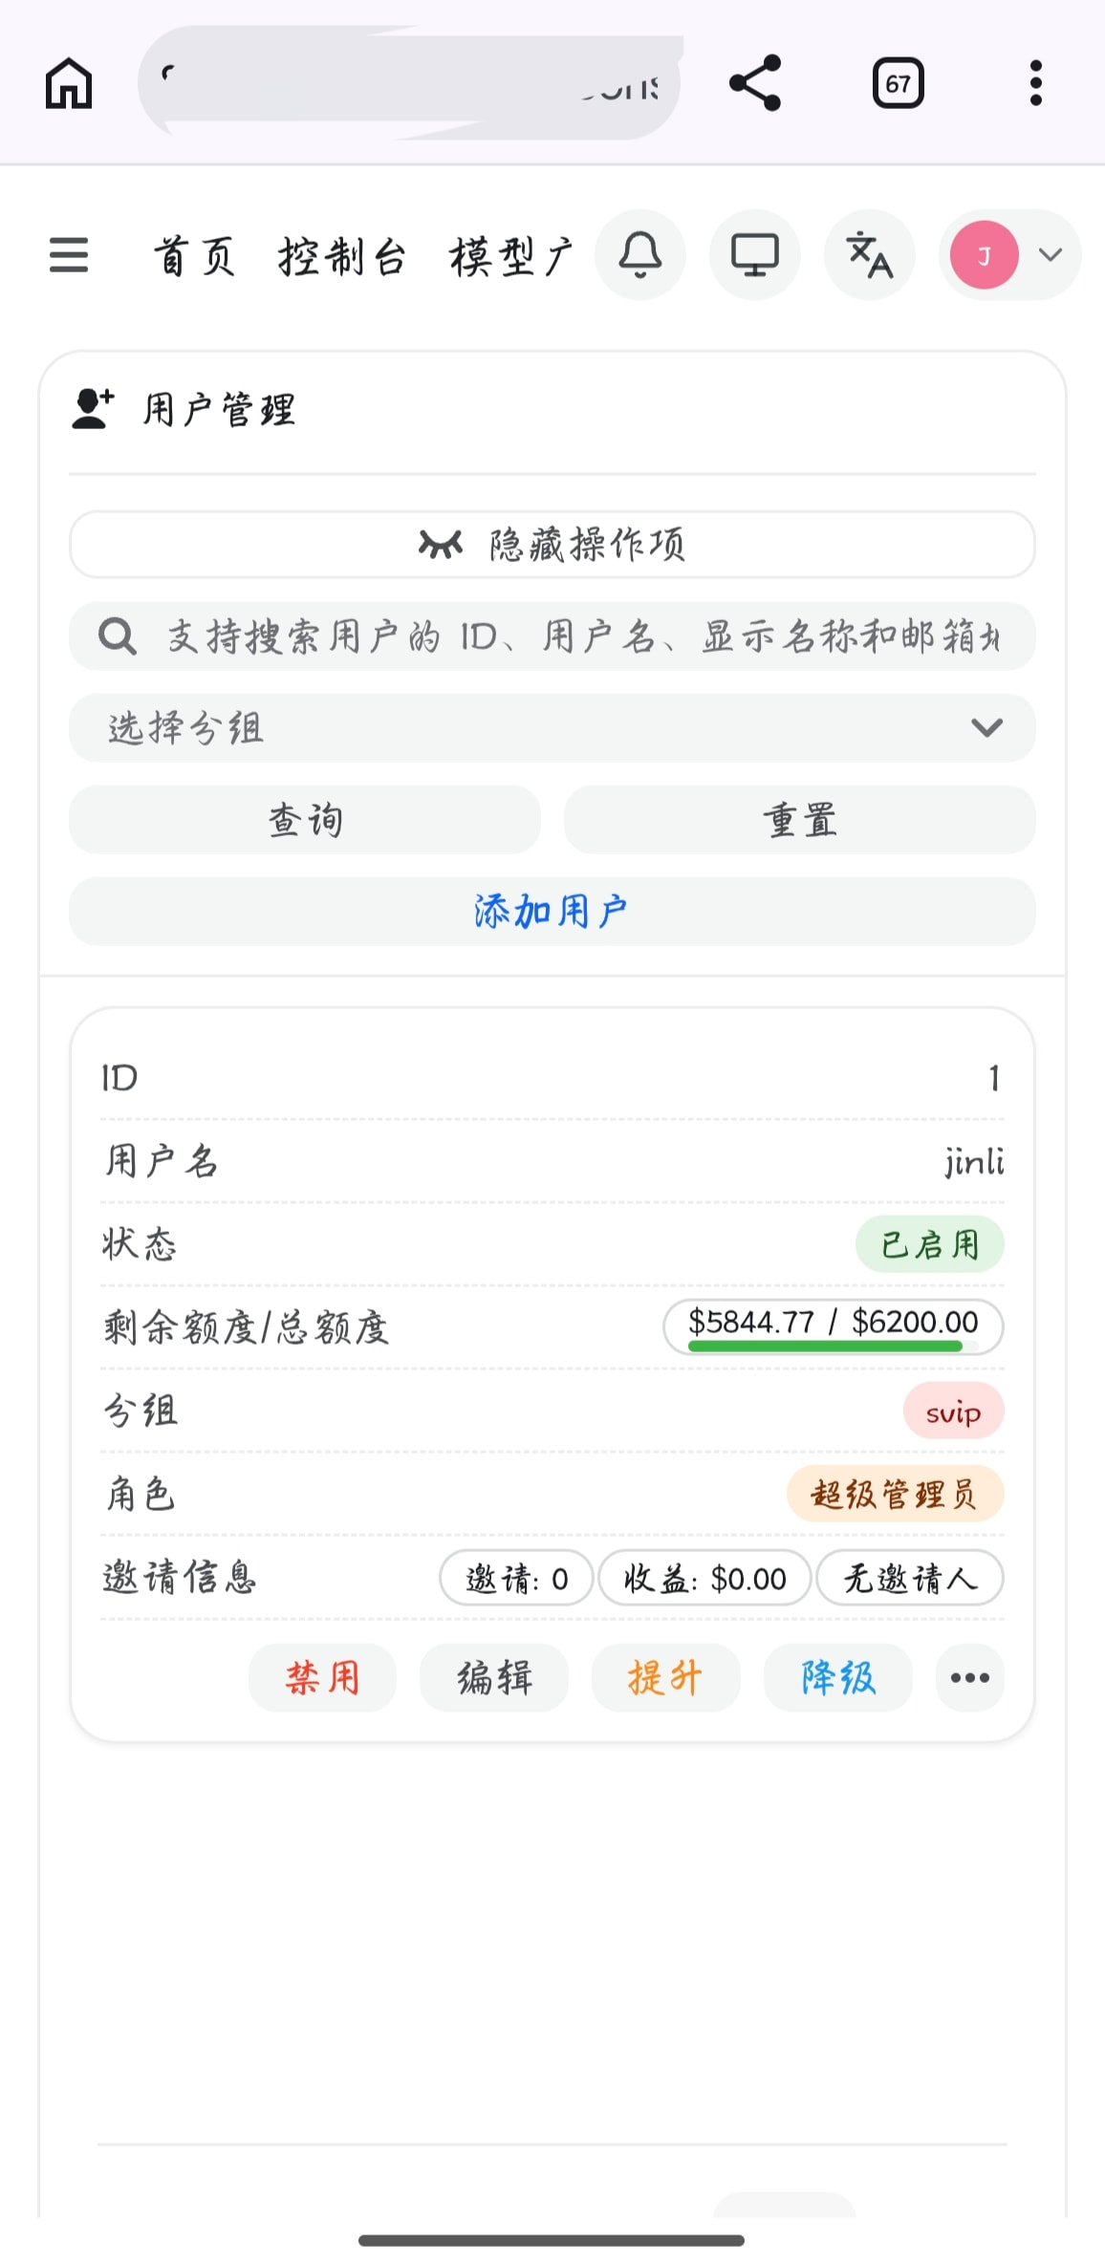
Task: Open the tab switcher showing 67
Action: (x=898, y=83)
